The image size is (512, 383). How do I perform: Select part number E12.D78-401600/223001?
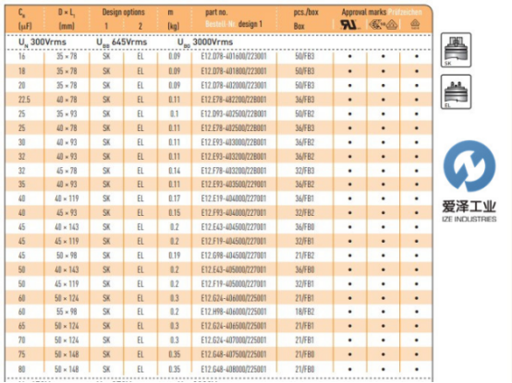(234, 56)
